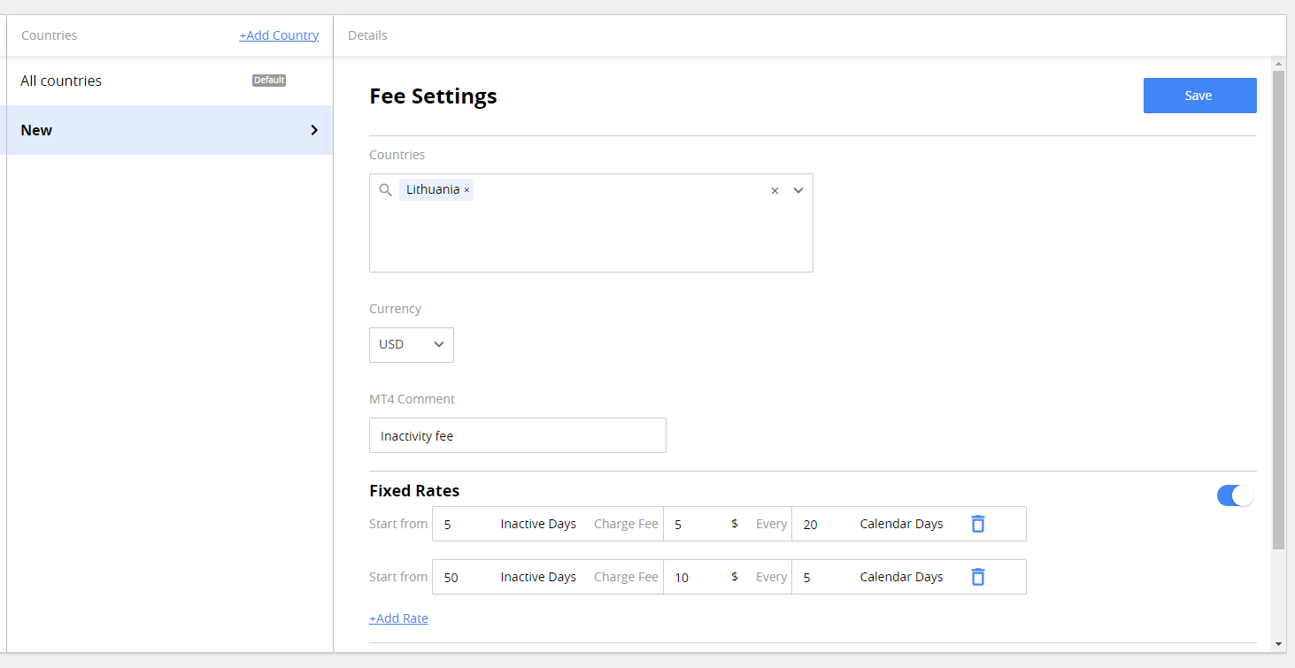Click the Default badge next to All countries
Screen dimensions: 1295x668
(268, 80)
